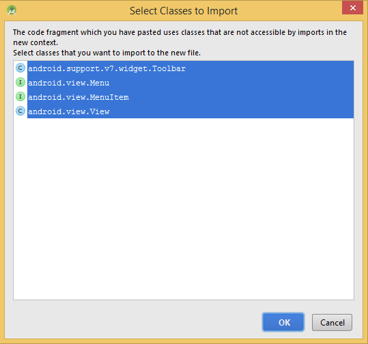Click the interface icon beside android.view.Menu

coord(20,82)
